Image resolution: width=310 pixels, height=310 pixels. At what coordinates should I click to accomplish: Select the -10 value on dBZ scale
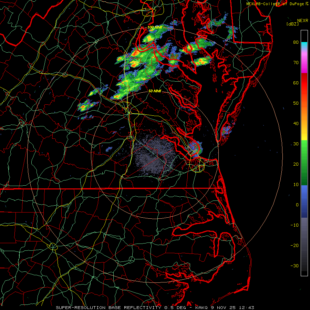[294, 225]
